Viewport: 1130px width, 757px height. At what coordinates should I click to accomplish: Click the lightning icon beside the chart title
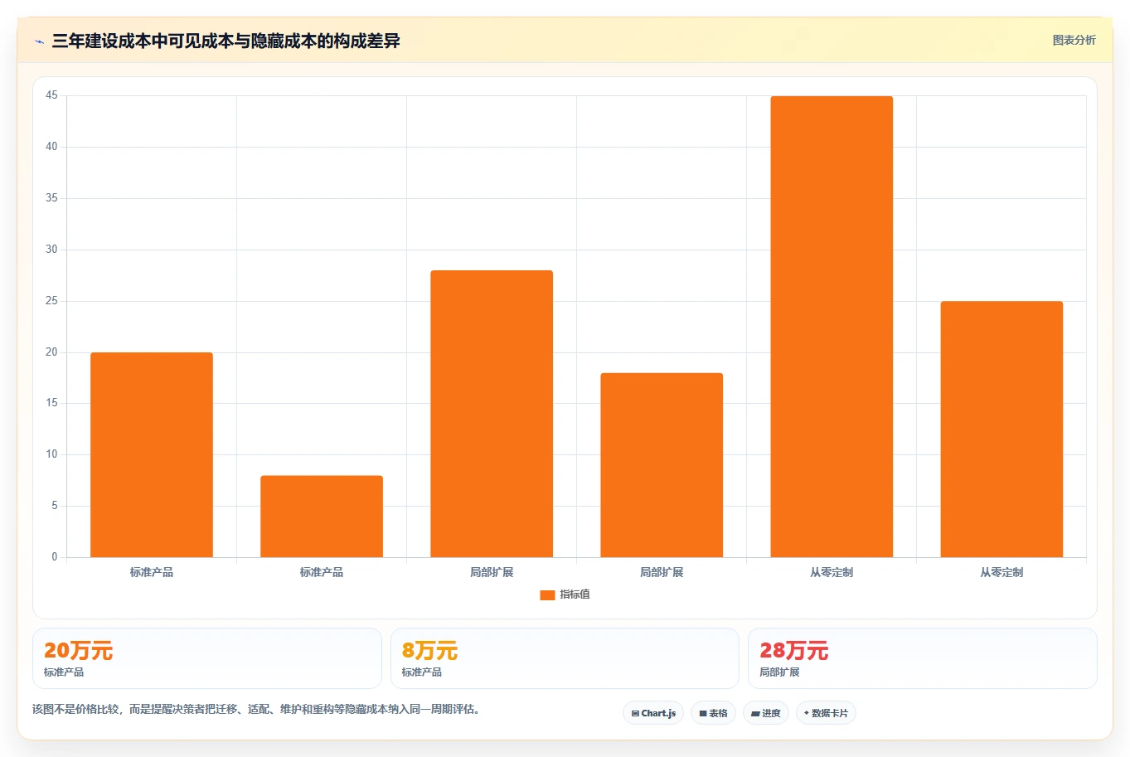(39, 41)
